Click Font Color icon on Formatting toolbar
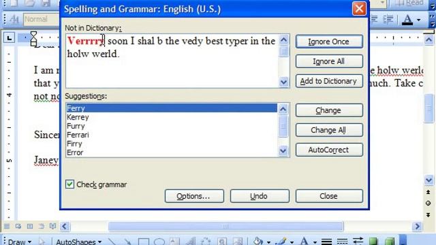This screenshot has width=436, height=245. (x=407, y=20)
